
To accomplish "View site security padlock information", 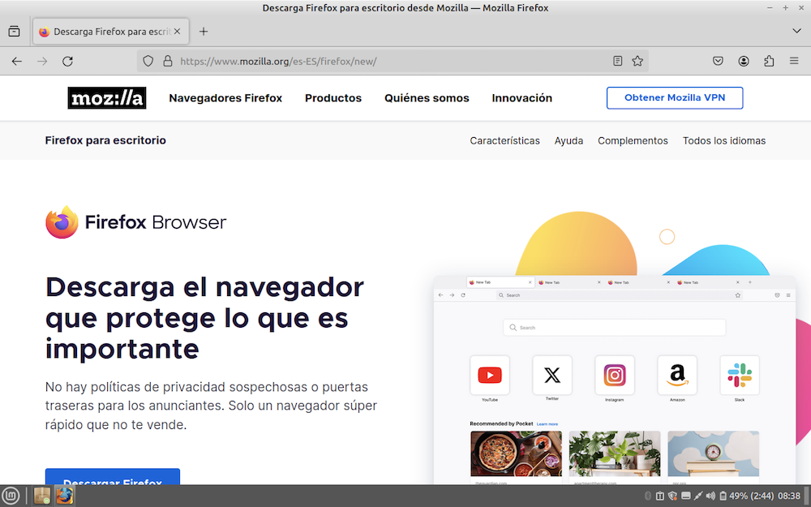I will pyautogui.click(x=168, y=61).
